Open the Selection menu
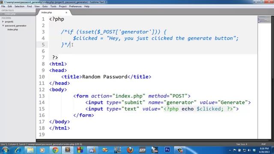The image size is (274, 154). point(19,6)
